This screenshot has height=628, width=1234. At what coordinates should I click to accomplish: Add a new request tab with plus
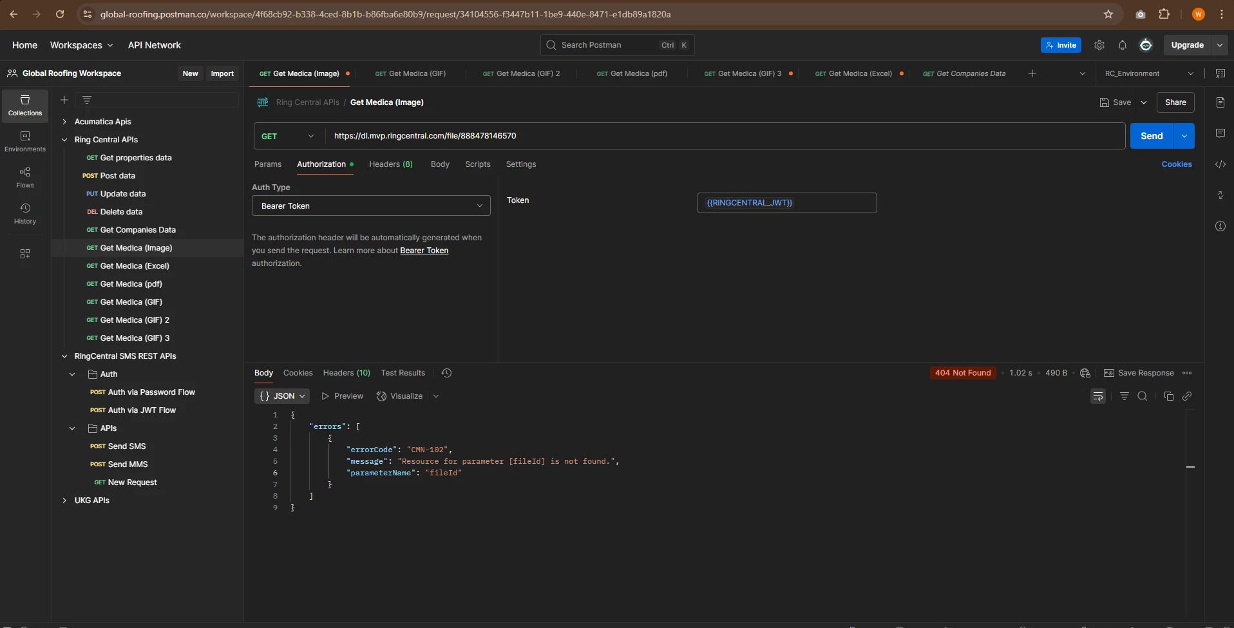tap(1032, 73)
